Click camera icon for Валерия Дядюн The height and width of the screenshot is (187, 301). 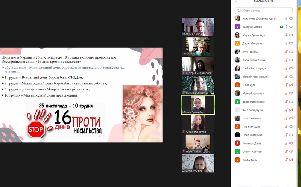pos(291,27)
